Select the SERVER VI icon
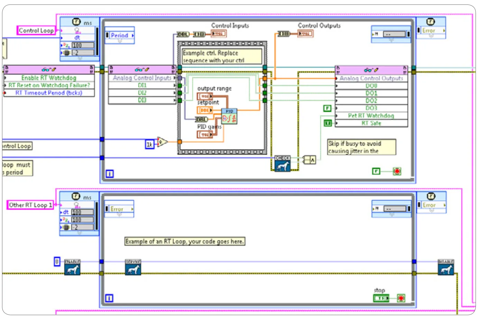Screen dimensions: 480x319 (133, 267)
